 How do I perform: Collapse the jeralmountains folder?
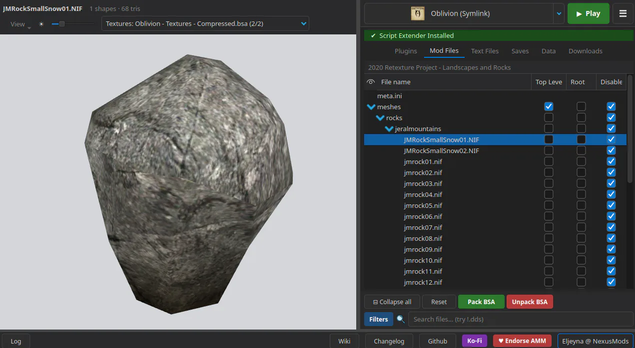pos(389,129)
